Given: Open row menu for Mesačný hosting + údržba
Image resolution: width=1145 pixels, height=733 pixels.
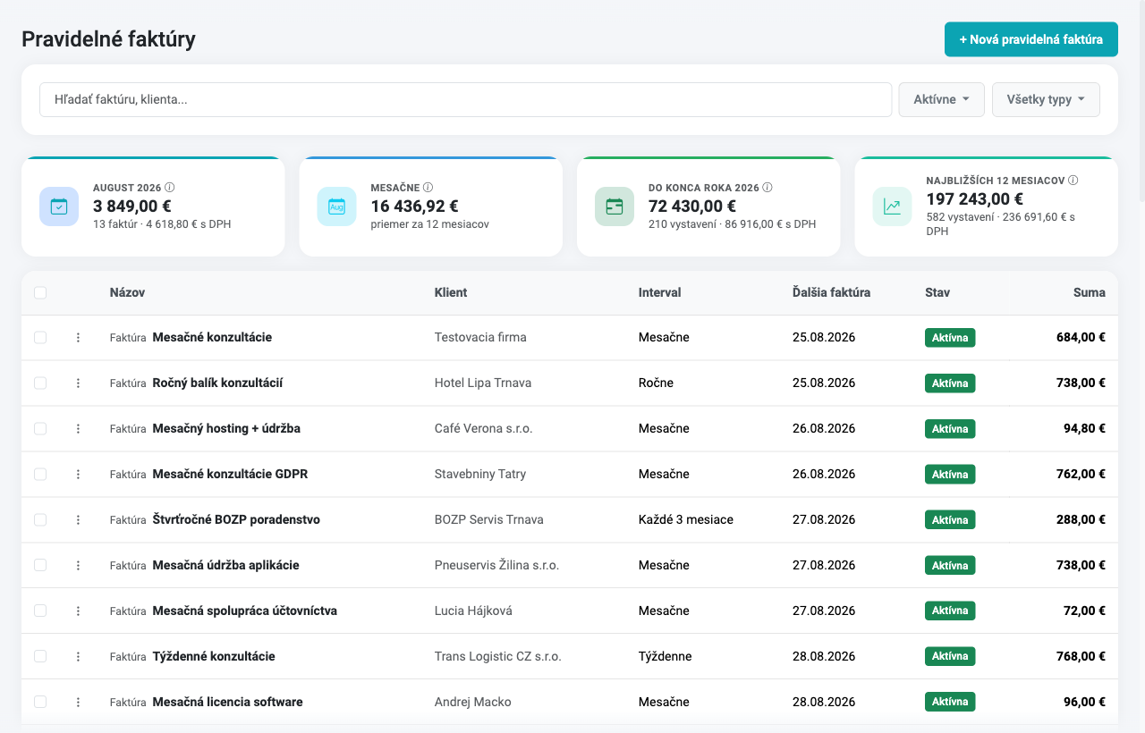Looking at the screenshot, I should click(78, 429).
